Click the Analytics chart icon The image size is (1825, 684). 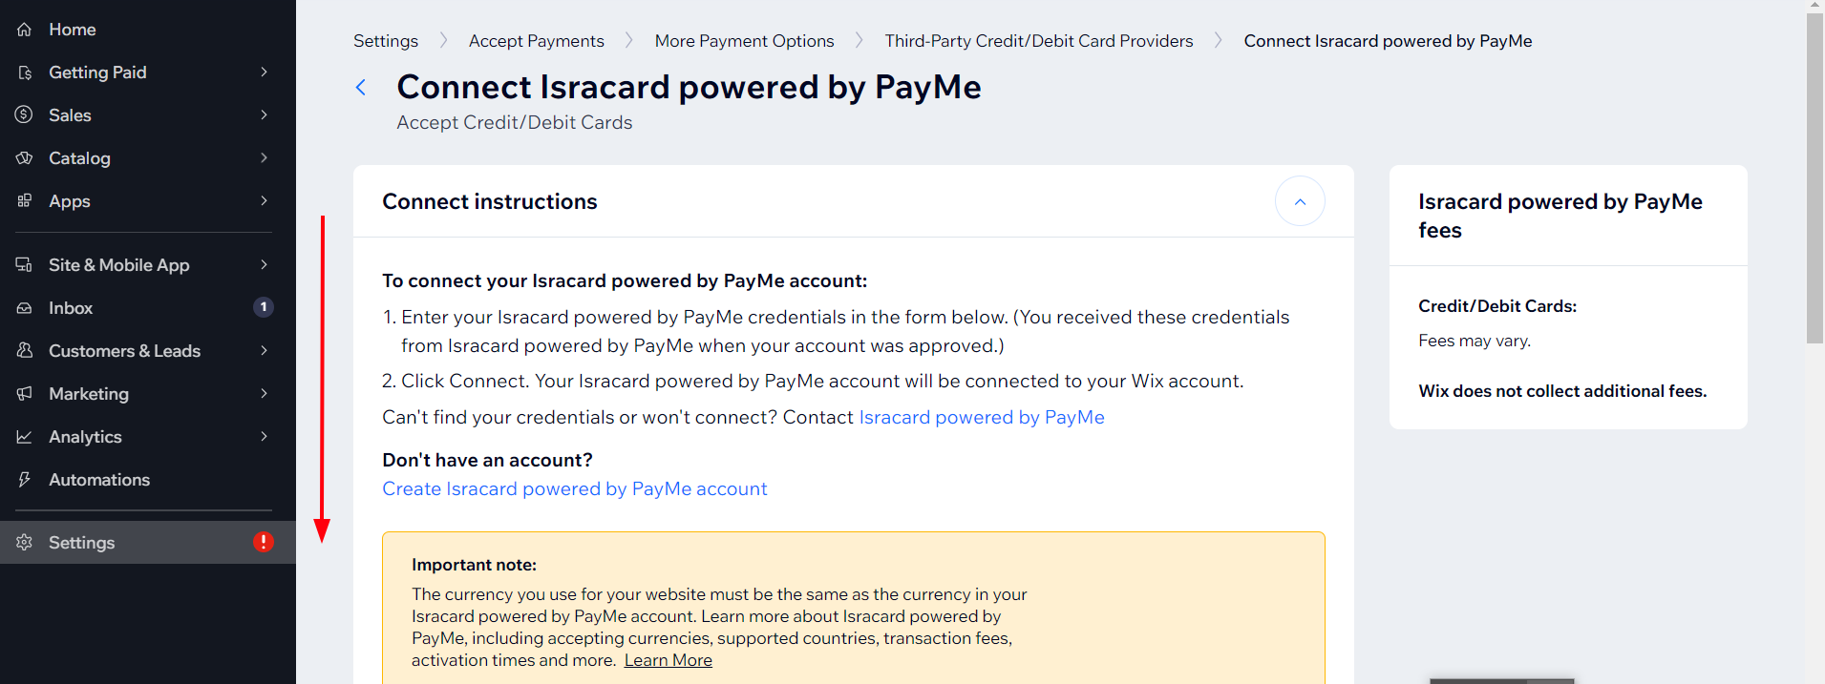point(25,437)
